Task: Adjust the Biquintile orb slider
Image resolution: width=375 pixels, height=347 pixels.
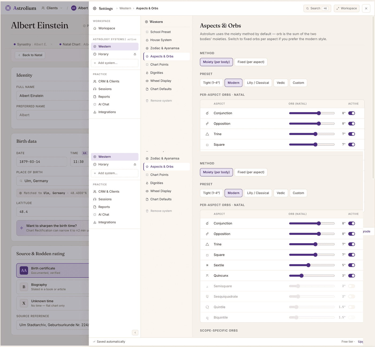Action: click(312, 318)
